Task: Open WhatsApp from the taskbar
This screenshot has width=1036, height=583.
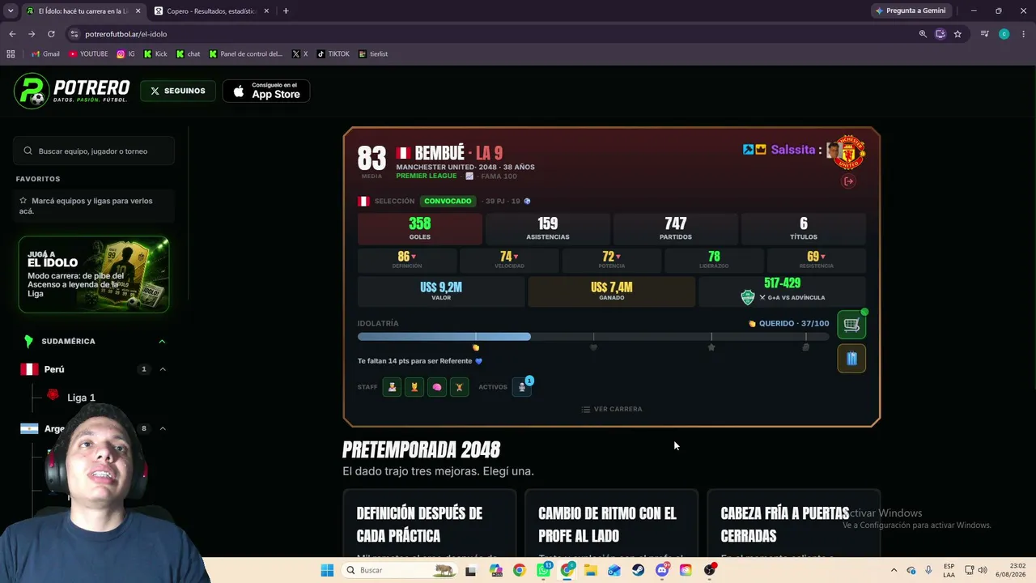Action: point(544,570)
